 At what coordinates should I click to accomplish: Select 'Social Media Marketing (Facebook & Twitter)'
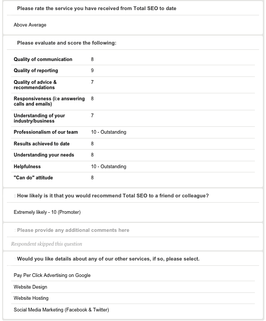click(x=61, y=310)
